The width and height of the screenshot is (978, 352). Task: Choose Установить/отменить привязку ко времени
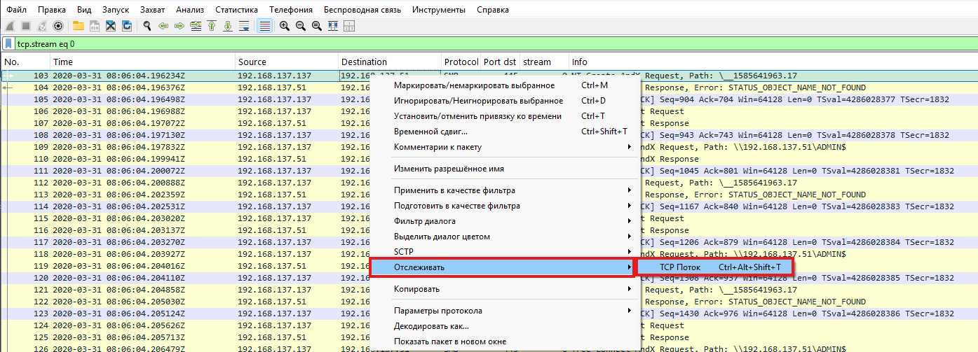504,116
